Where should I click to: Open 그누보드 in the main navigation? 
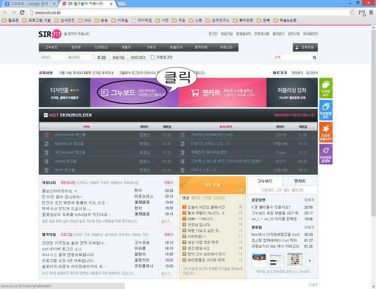coord(51,48)
